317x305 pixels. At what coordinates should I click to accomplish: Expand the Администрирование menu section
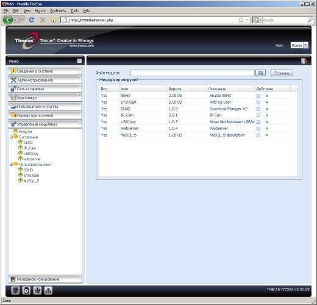(45, 80)
